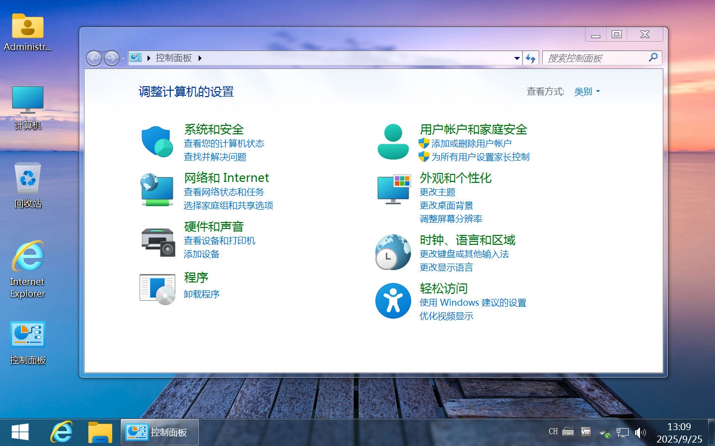
Task: Open the breadcrumb arrow after 控制面板
Action: point(200,58)
